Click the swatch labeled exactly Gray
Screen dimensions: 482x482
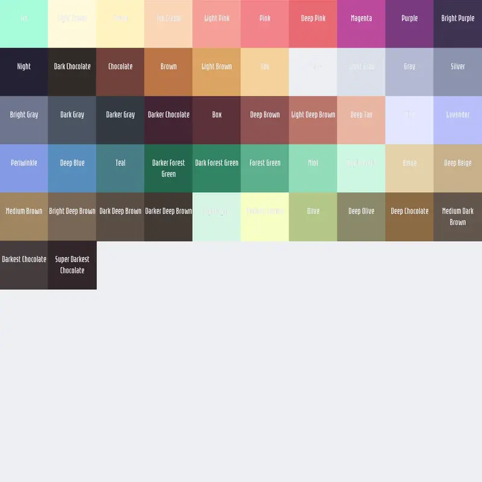tap(410, 72)
